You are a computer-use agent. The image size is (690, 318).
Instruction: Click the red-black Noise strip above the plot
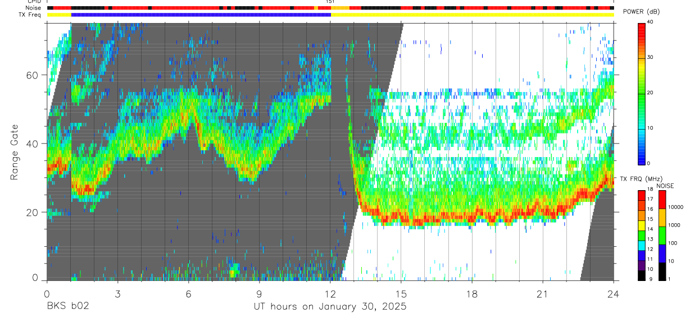click(330, 8)
